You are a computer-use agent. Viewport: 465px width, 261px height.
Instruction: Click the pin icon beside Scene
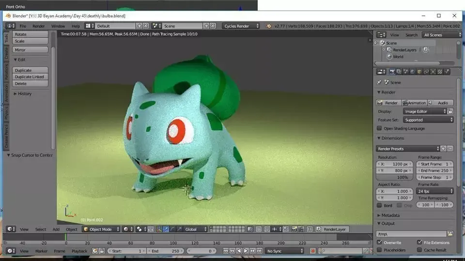[x=379, y=82]
